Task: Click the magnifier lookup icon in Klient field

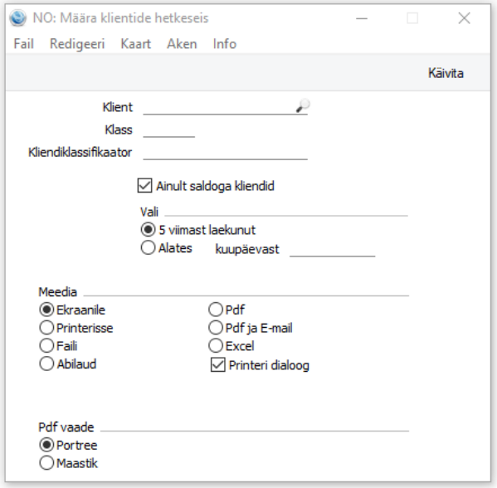Action: [303, 105]
